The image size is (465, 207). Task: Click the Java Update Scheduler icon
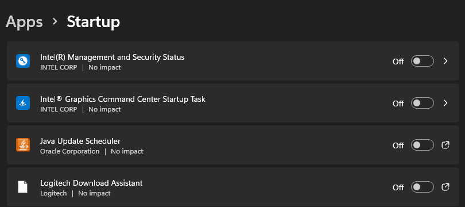23,145
